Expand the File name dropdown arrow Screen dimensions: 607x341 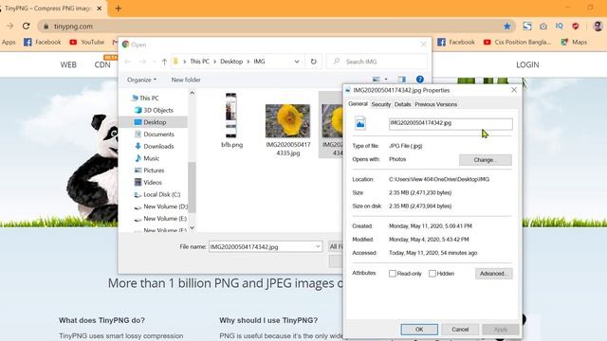coord(318,246)
